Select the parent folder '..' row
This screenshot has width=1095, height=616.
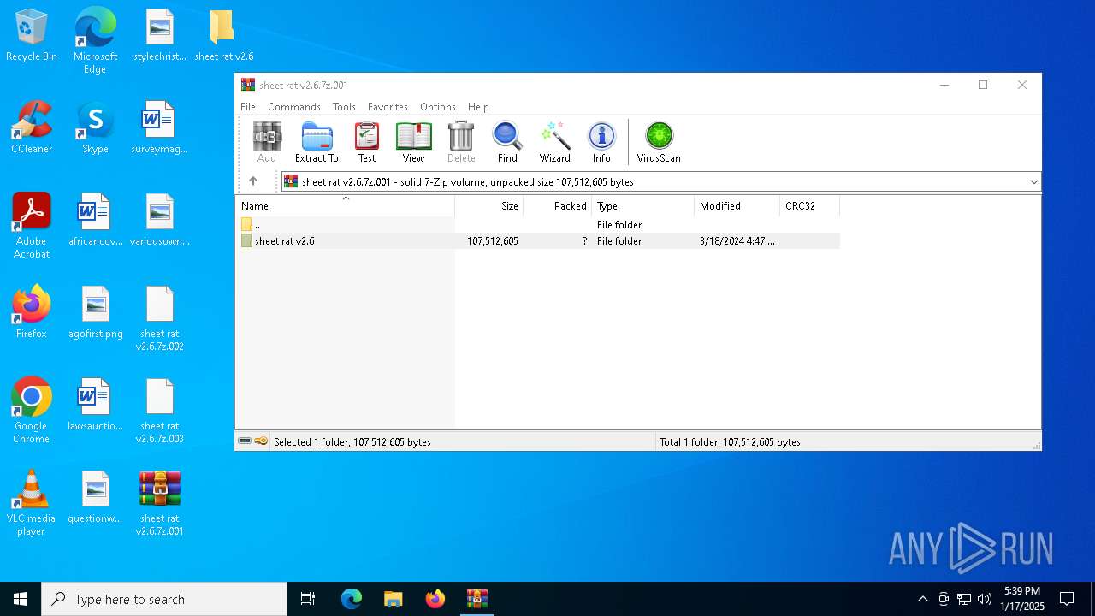tap(538, 225)
